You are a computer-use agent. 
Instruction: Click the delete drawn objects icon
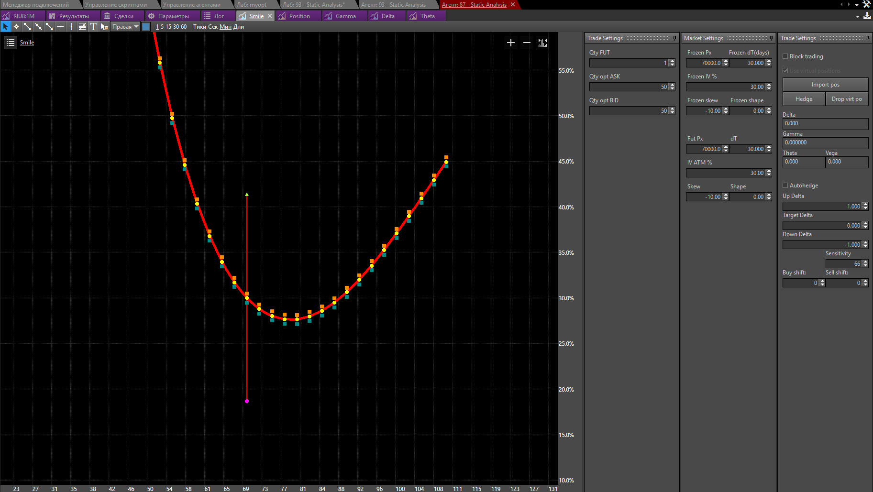(104, 27)
